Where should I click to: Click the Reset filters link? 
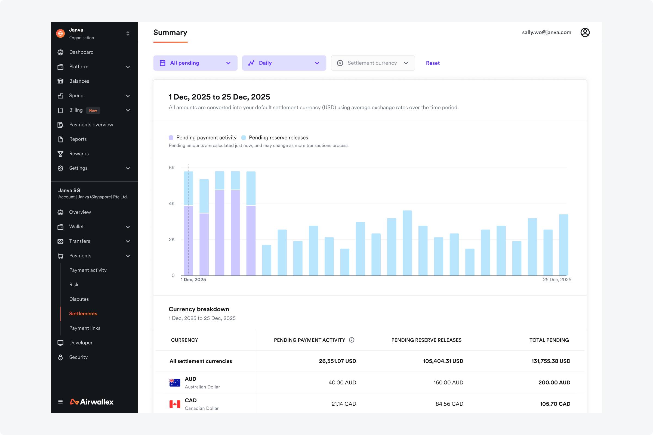point(433,63)
